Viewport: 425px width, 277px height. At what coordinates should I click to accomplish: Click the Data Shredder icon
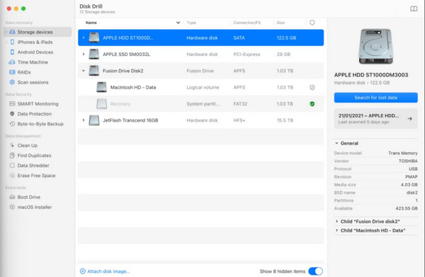point(12,165)
